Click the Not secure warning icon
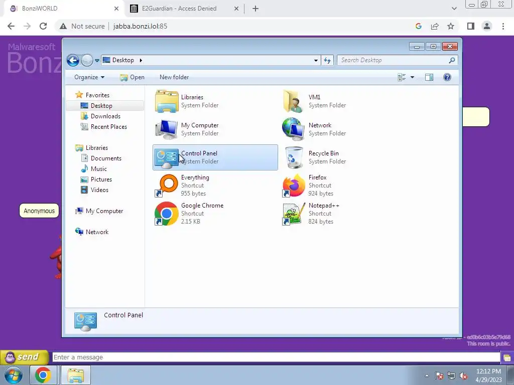The width and height of the screenshot is (514, 385). click(x=63, y=26)
